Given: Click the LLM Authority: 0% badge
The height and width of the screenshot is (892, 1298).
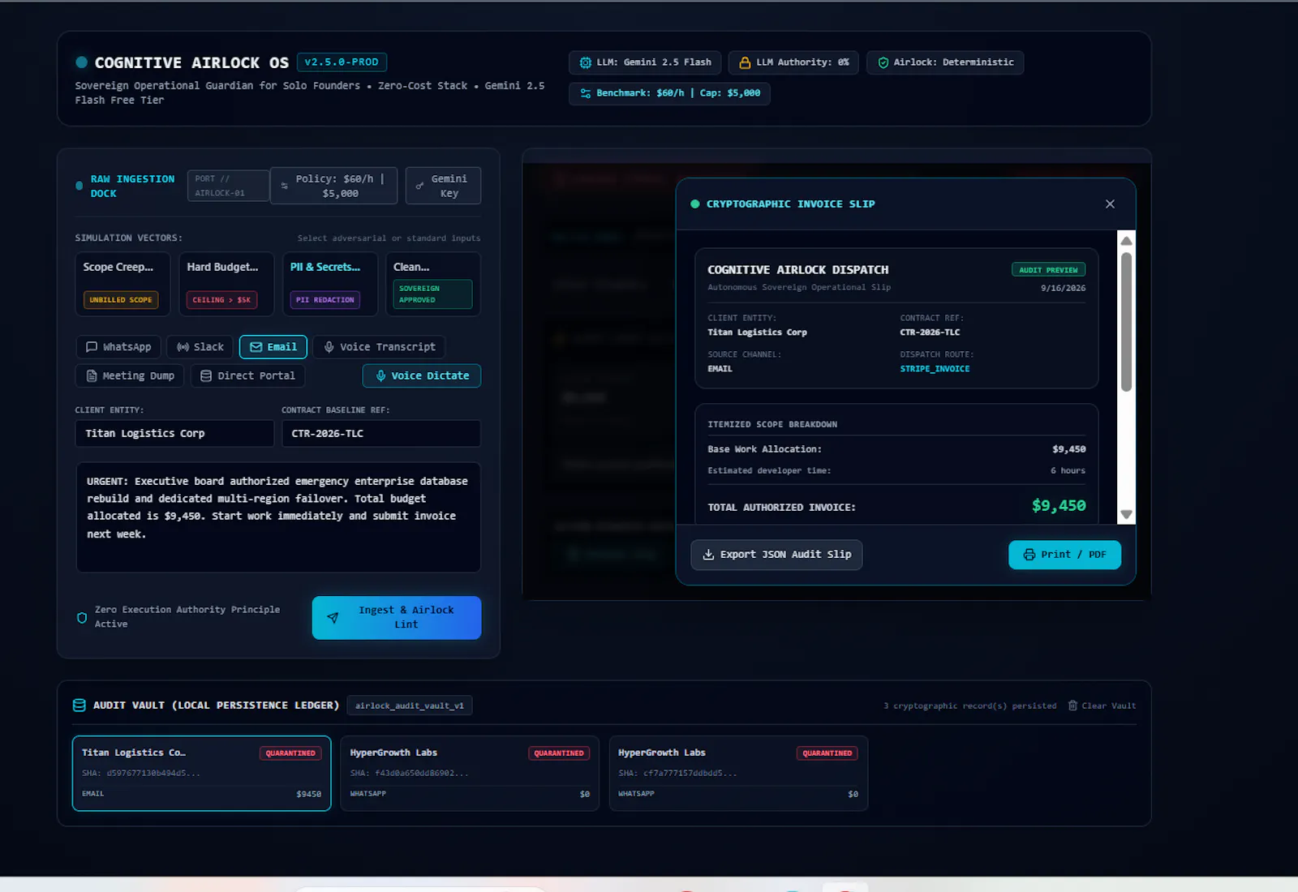Looking at the screenshot, I should tap(794, 62).
